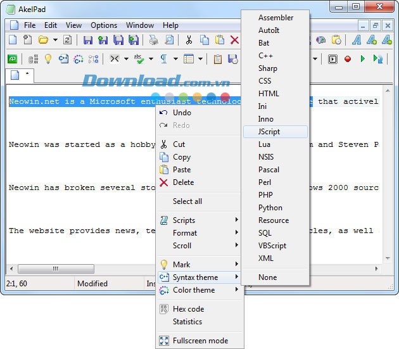This screenshot has width=399, height=349.
Task: Click Select all in context menu
Action: click(187, 201)
